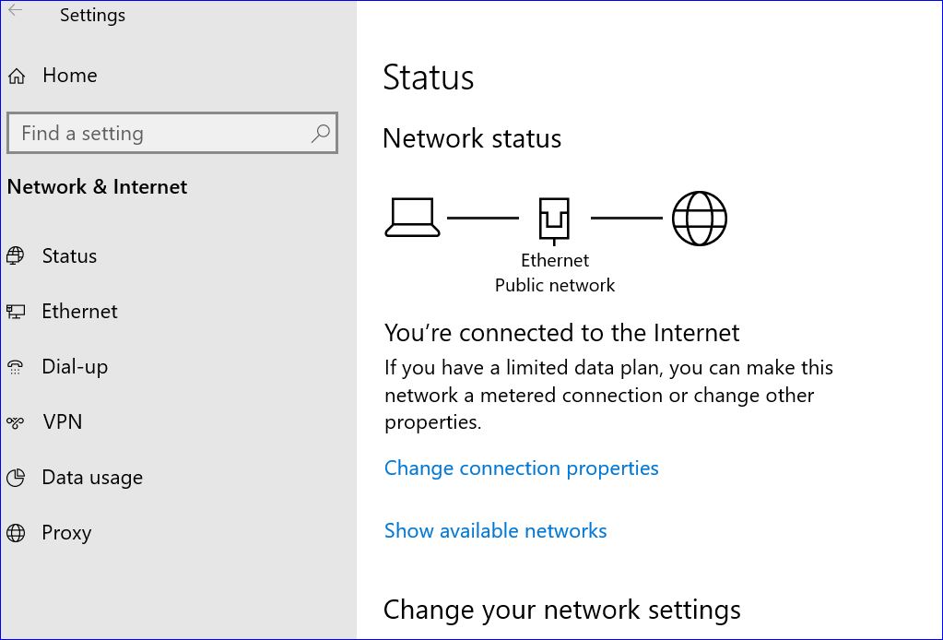
Task: Click the Data usage pie icon
Action: click(x=16, y=478)
